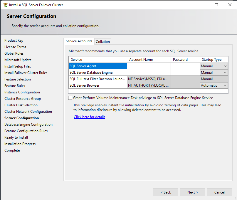Select Install Setup Files step
The image size is (237, 200).
point(18,66)
